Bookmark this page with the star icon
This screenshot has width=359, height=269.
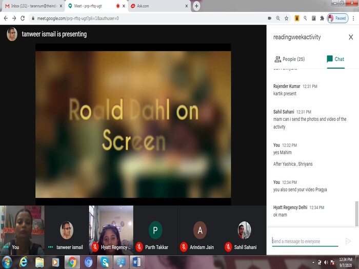[286, 18]
